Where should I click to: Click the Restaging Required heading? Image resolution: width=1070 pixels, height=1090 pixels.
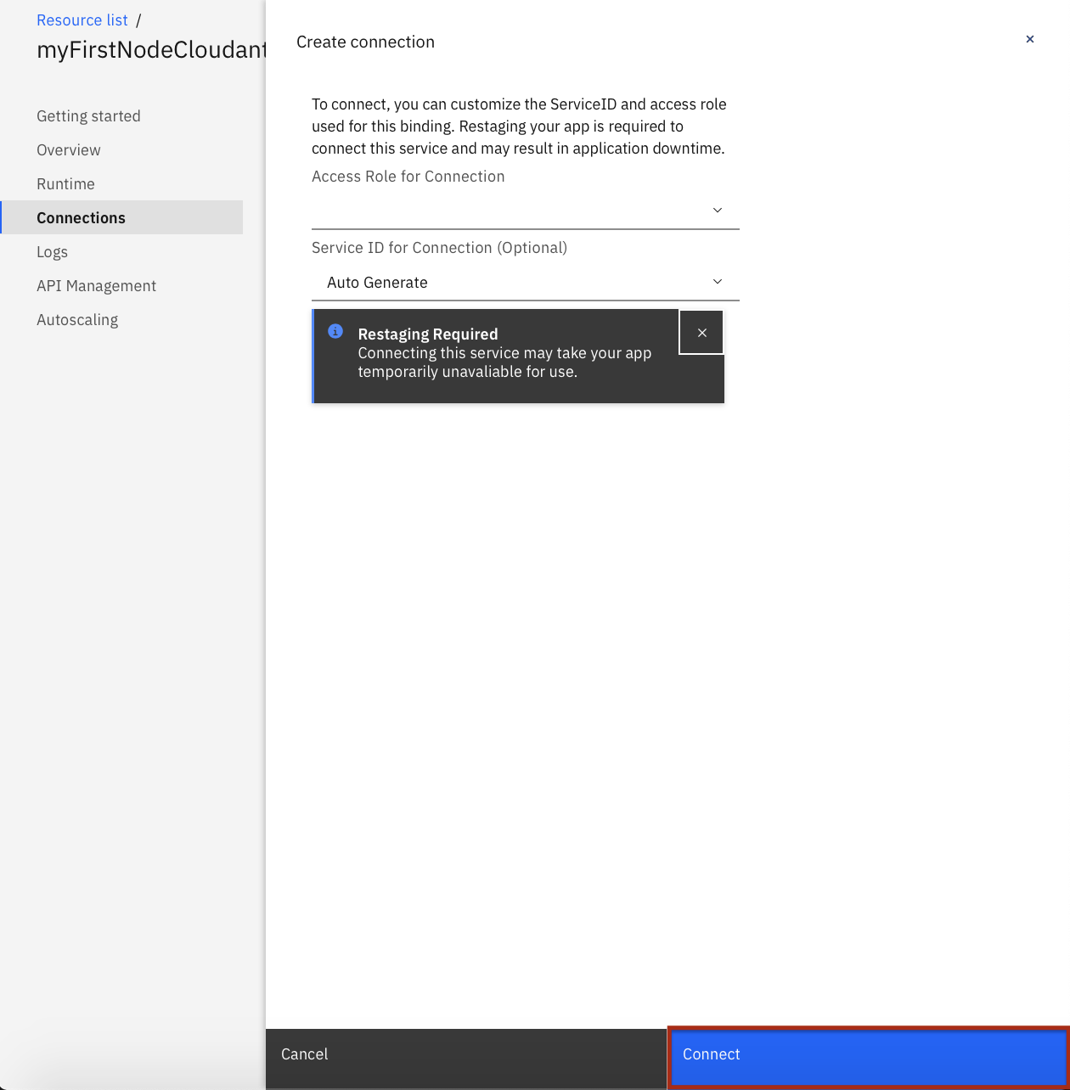click(428, 334)
